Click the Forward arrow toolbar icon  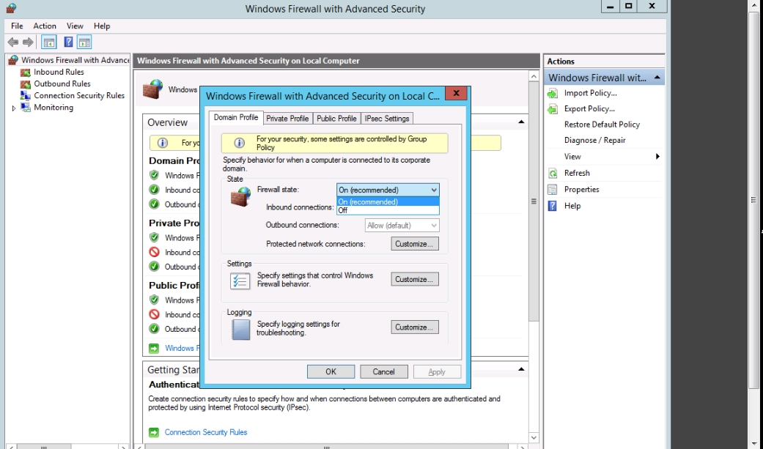(x=29, y=42)
